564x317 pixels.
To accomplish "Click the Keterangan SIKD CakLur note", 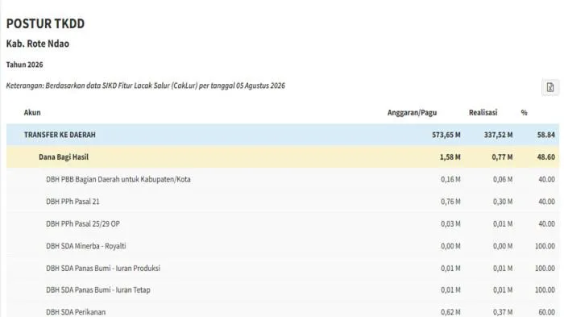I will point(146,86).
